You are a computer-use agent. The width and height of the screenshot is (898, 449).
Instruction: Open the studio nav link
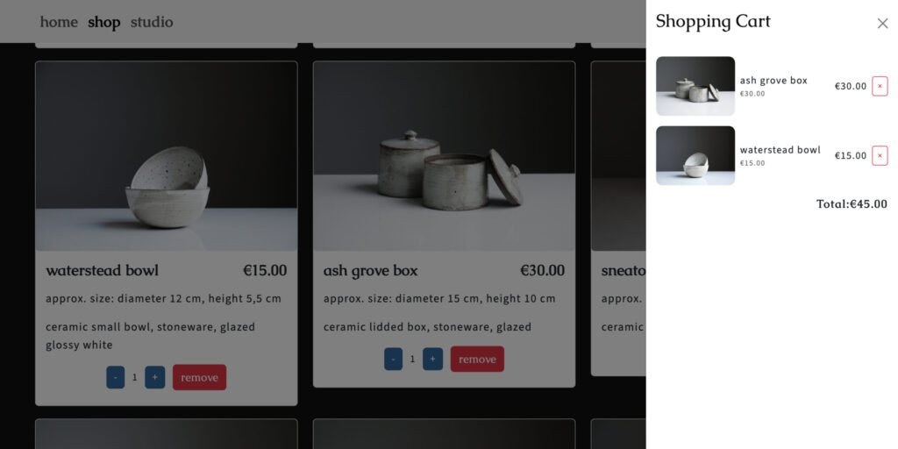pos(152,22)
